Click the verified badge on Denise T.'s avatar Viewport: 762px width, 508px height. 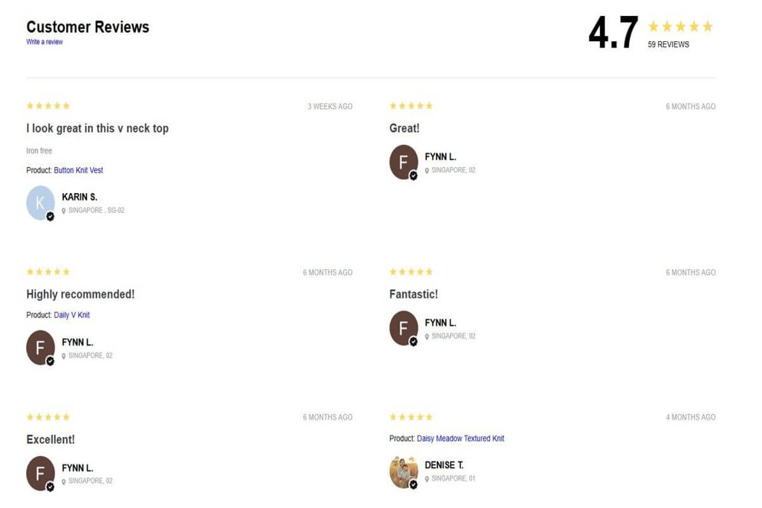point(414,483)
